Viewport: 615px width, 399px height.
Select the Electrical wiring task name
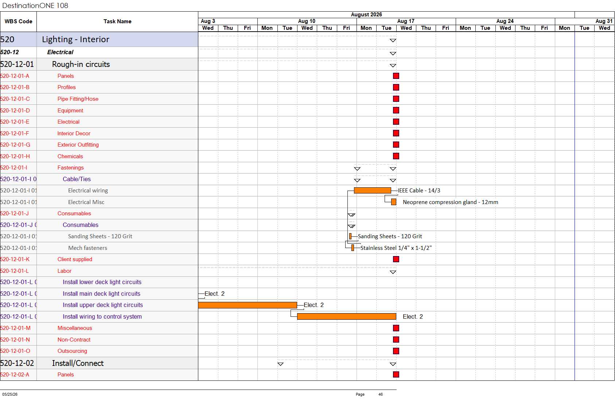pyautogui.click(x=88, y=191)
